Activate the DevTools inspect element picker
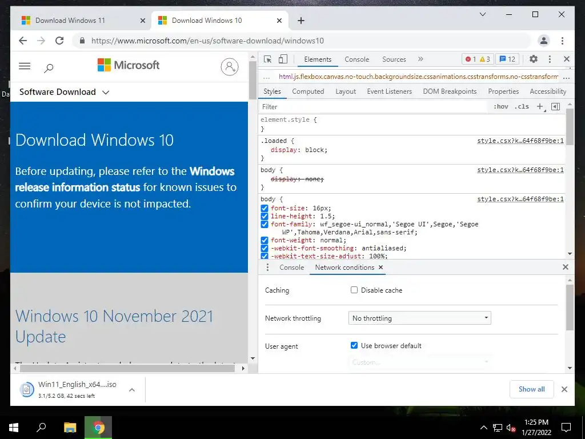The width and height of the screenshot is (585, 439). tap(267, 59)
